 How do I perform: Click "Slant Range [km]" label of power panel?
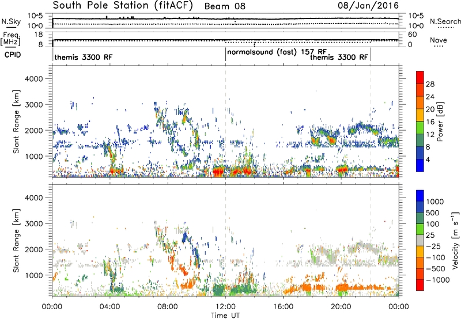click(16, 121)
